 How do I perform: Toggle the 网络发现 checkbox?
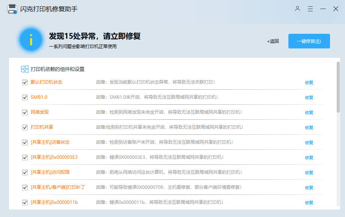click(x=25, y=112)
